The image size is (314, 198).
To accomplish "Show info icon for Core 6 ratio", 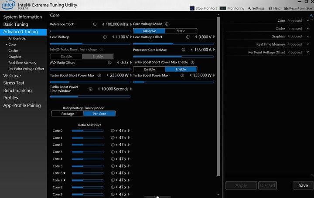I will click(113, 173).
